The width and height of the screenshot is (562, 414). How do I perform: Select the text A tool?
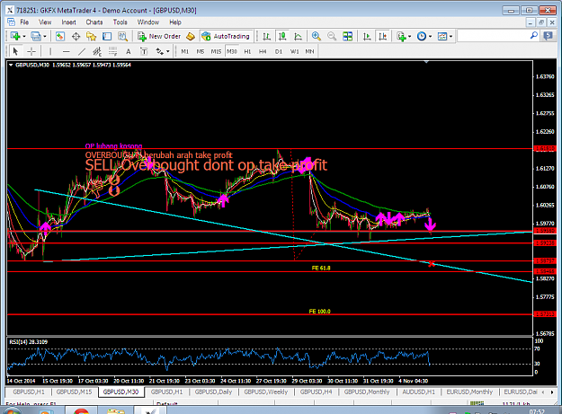point(128,51)
